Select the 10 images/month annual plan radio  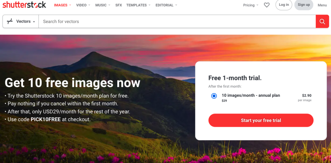(214, 96)
